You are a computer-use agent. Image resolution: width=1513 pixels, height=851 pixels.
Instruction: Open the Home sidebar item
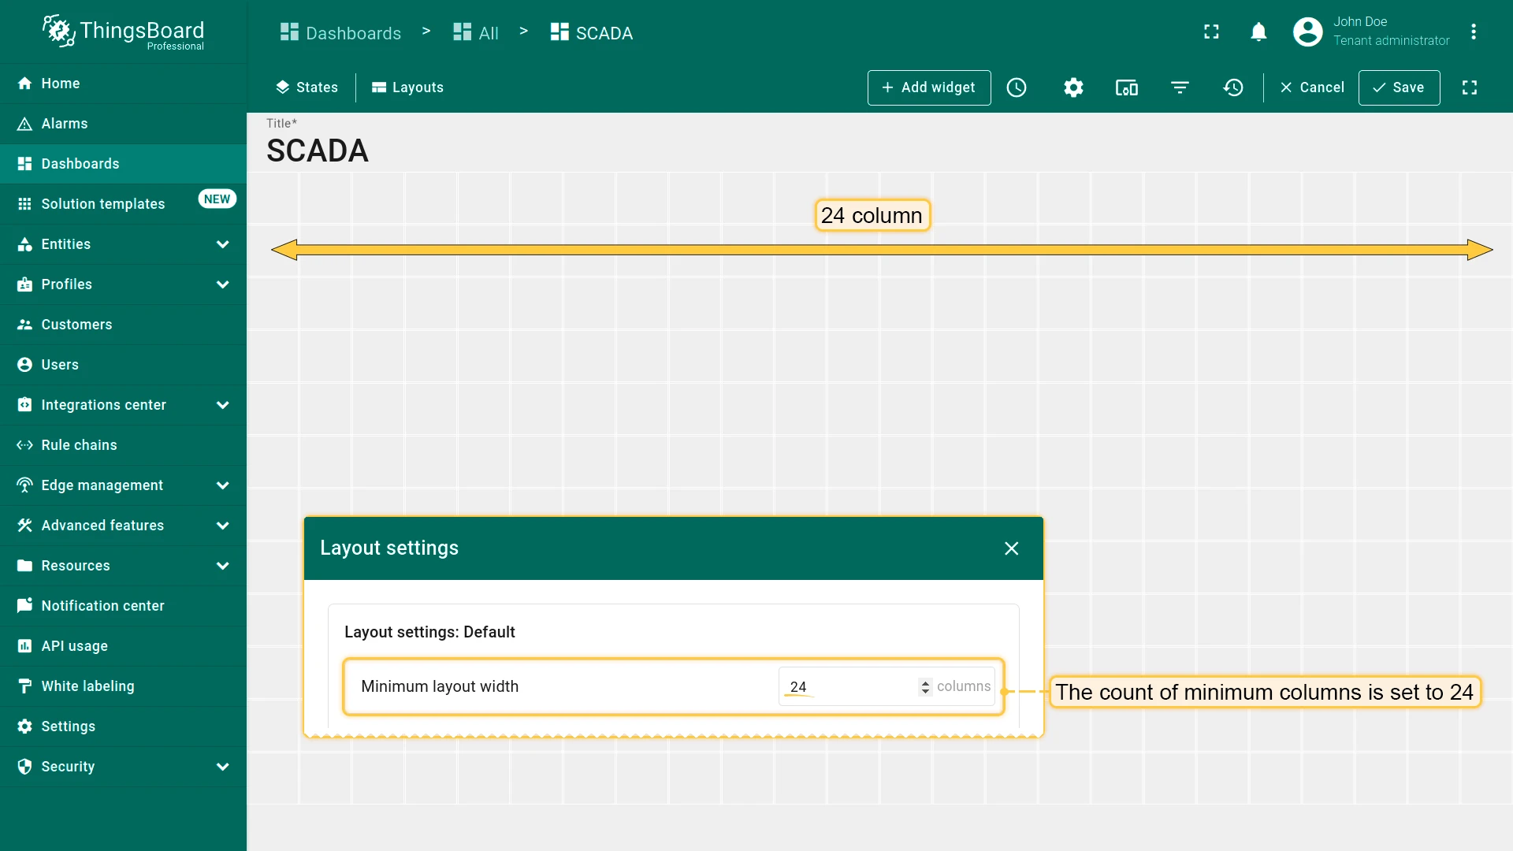[123, 84]
